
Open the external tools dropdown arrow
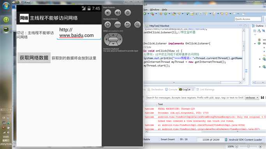click(x=156, y=14)
